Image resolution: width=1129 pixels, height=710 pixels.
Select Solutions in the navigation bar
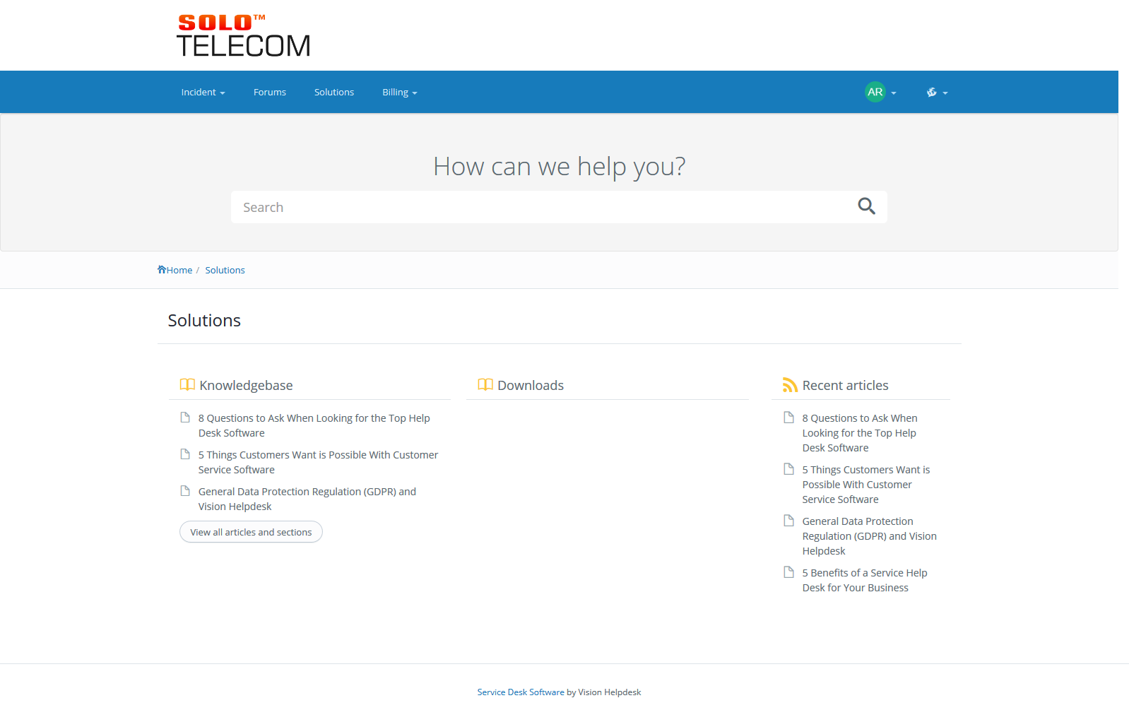point(334,93)
